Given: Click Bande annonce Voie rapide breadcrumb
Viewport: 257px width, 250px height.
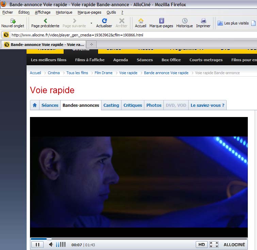Looking at the screenshot, I should pos(166,73).
